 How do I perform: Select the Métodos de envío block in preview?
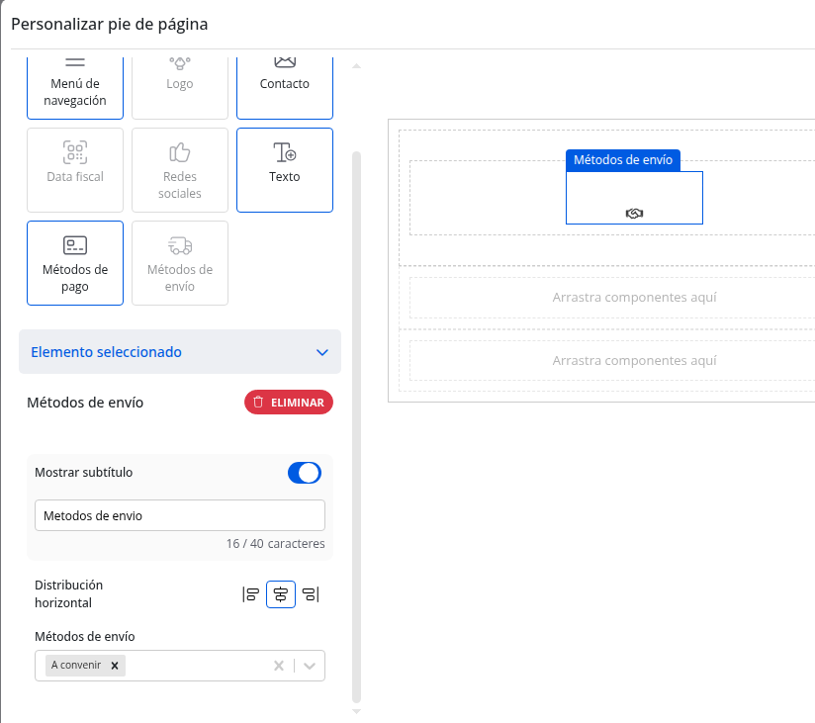pyautogui.click(x=634, y=198)
